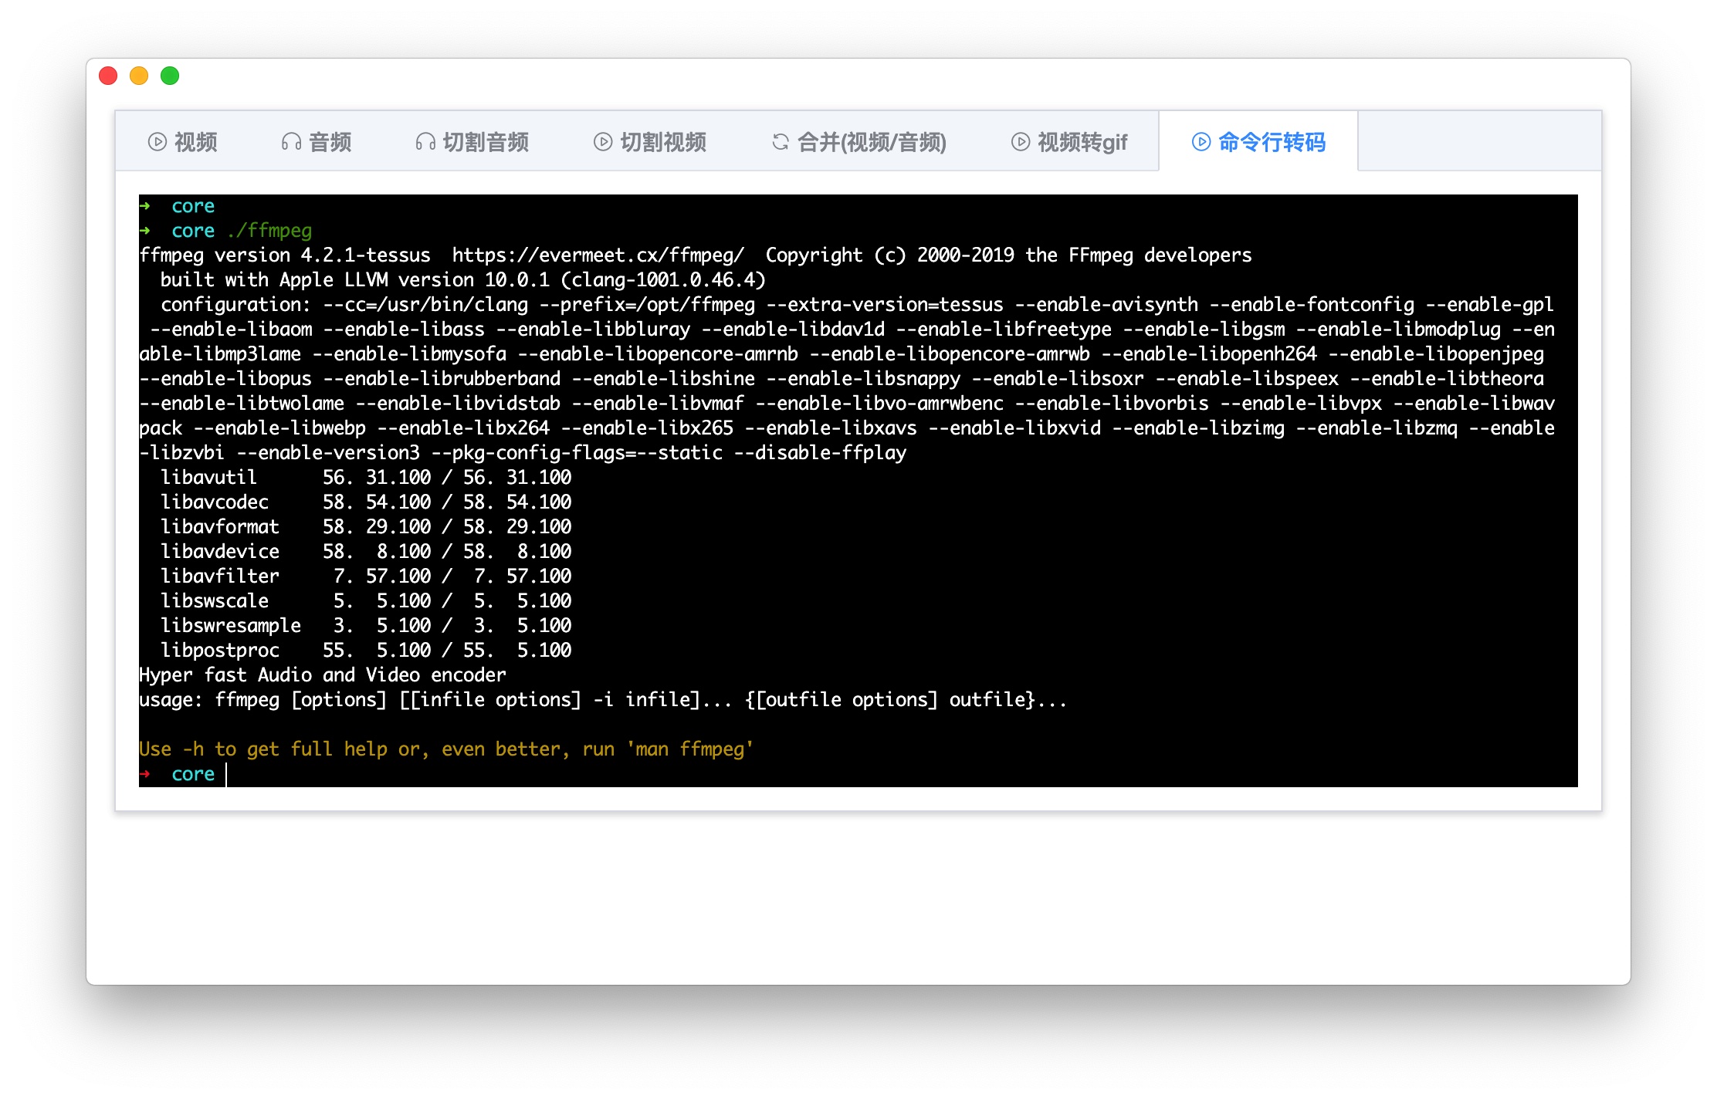Click the play icon on 视频 tab

point(157,142)
